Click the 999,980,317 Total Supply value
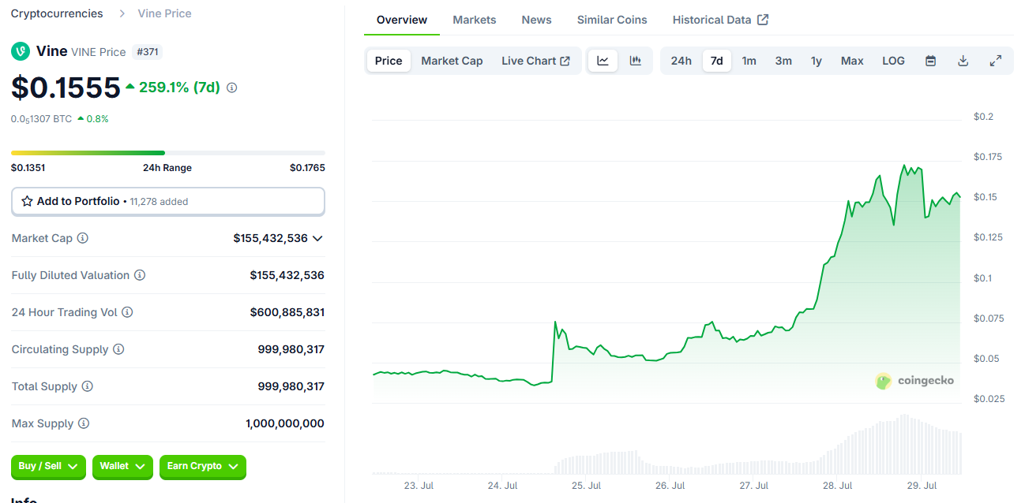 (x=291, y=386)
